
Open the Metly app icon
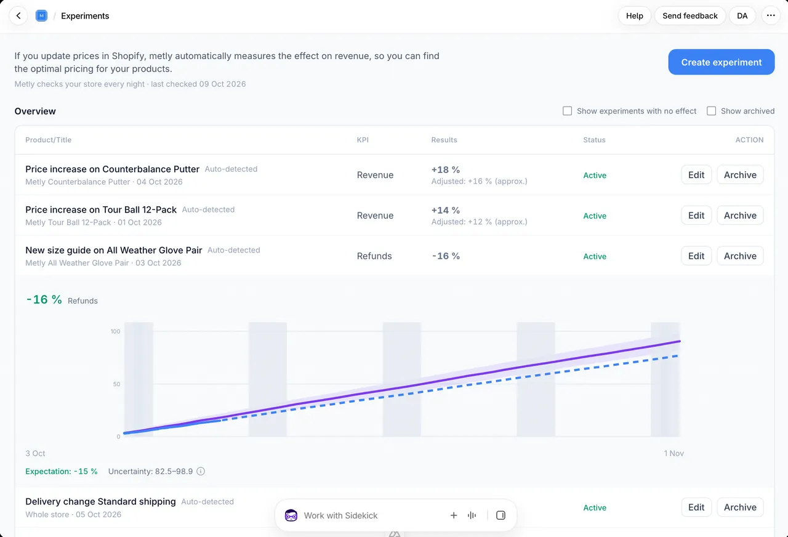pos(41,16)
